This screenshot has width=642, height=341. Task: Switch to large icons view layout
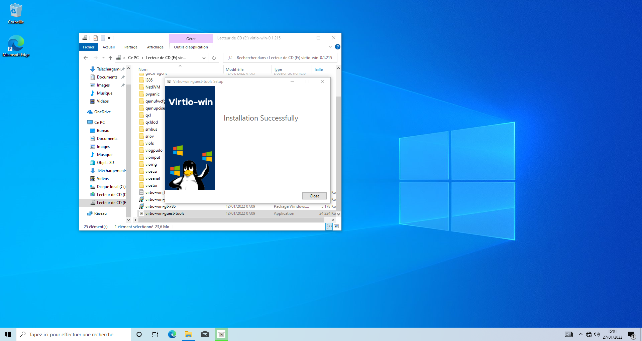coord(337,227)
